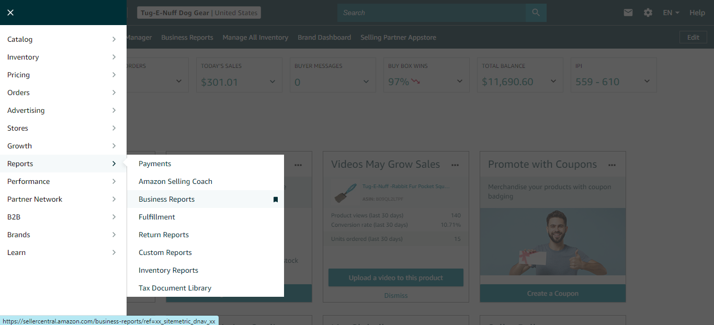Click the Create a Coupon button
714x325 pixels.
(552, 293)
